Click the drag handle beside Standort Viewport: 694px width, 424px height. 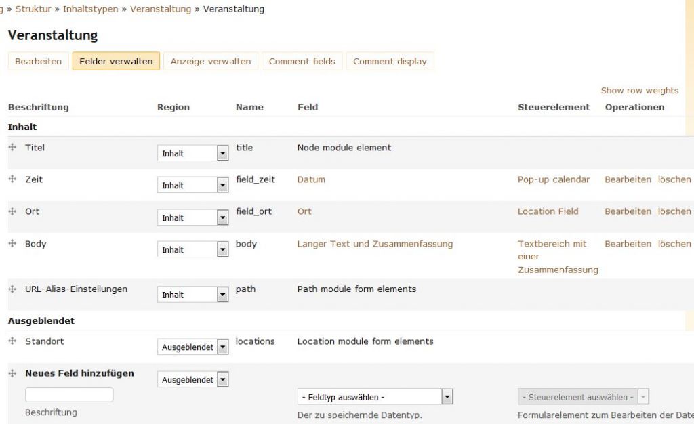click(12, 341)
